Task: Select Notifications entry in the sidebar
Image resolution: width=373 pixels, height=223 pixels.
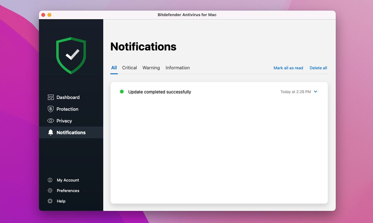Action: pyautogui.click(x=71, y=132)
